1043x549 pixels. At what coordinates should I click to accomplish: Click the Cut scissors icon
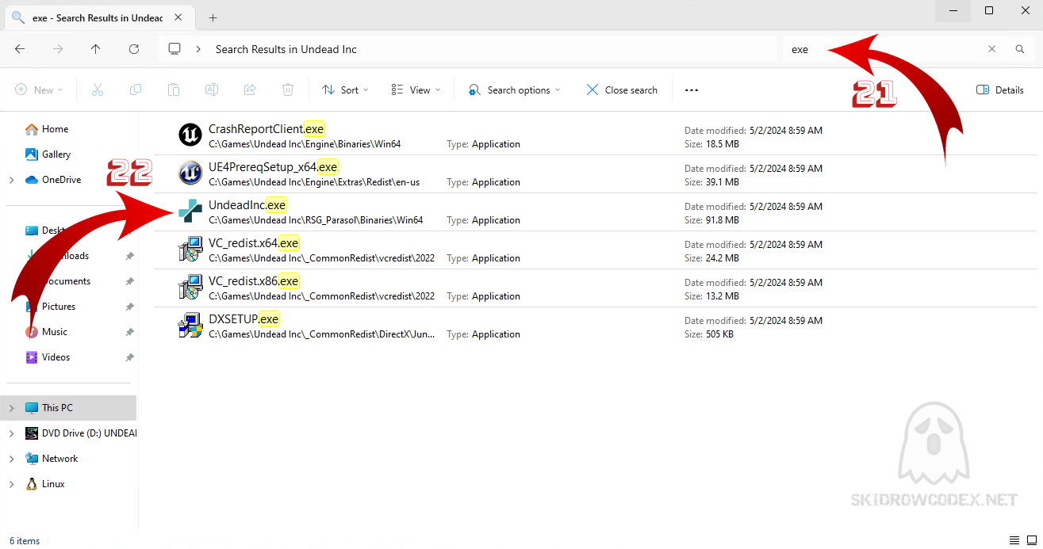[98, 90]
